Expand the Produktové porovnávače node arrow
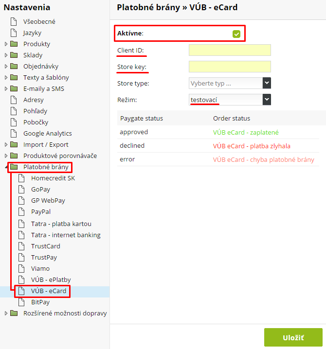The image size is (326, 349). pyautogui.click(x=6, y=156)
